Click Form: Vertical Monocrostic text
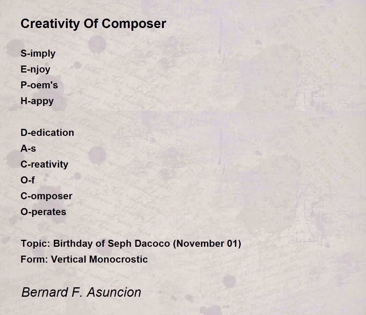Viewport: 366px width, 315px height. click(x=84, y=259)
